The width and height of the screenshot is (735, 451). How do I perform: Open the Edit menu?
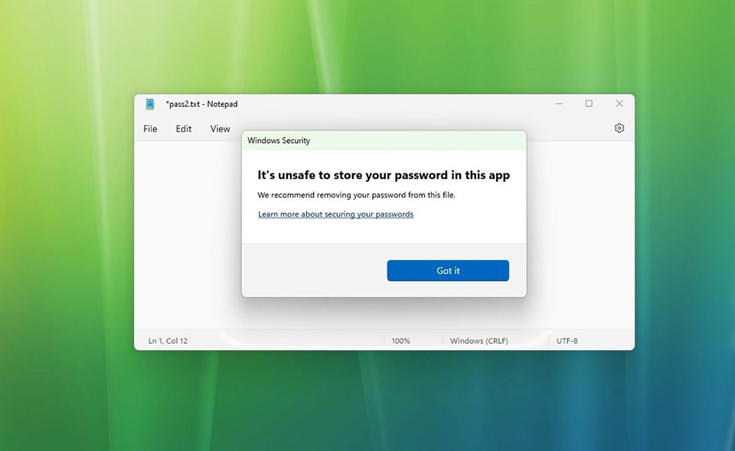(183, 128)
